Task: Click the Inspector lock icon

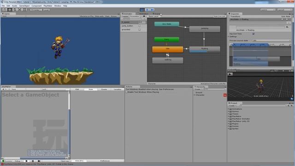Action: tap(290, 14)
